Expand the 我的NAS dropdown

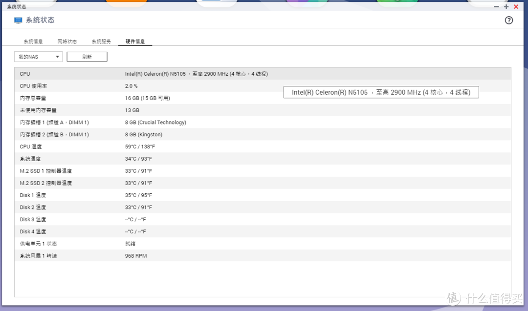point(38,57)
